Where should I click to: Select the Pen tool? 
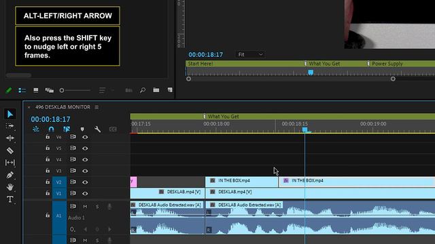coord(10,175)
